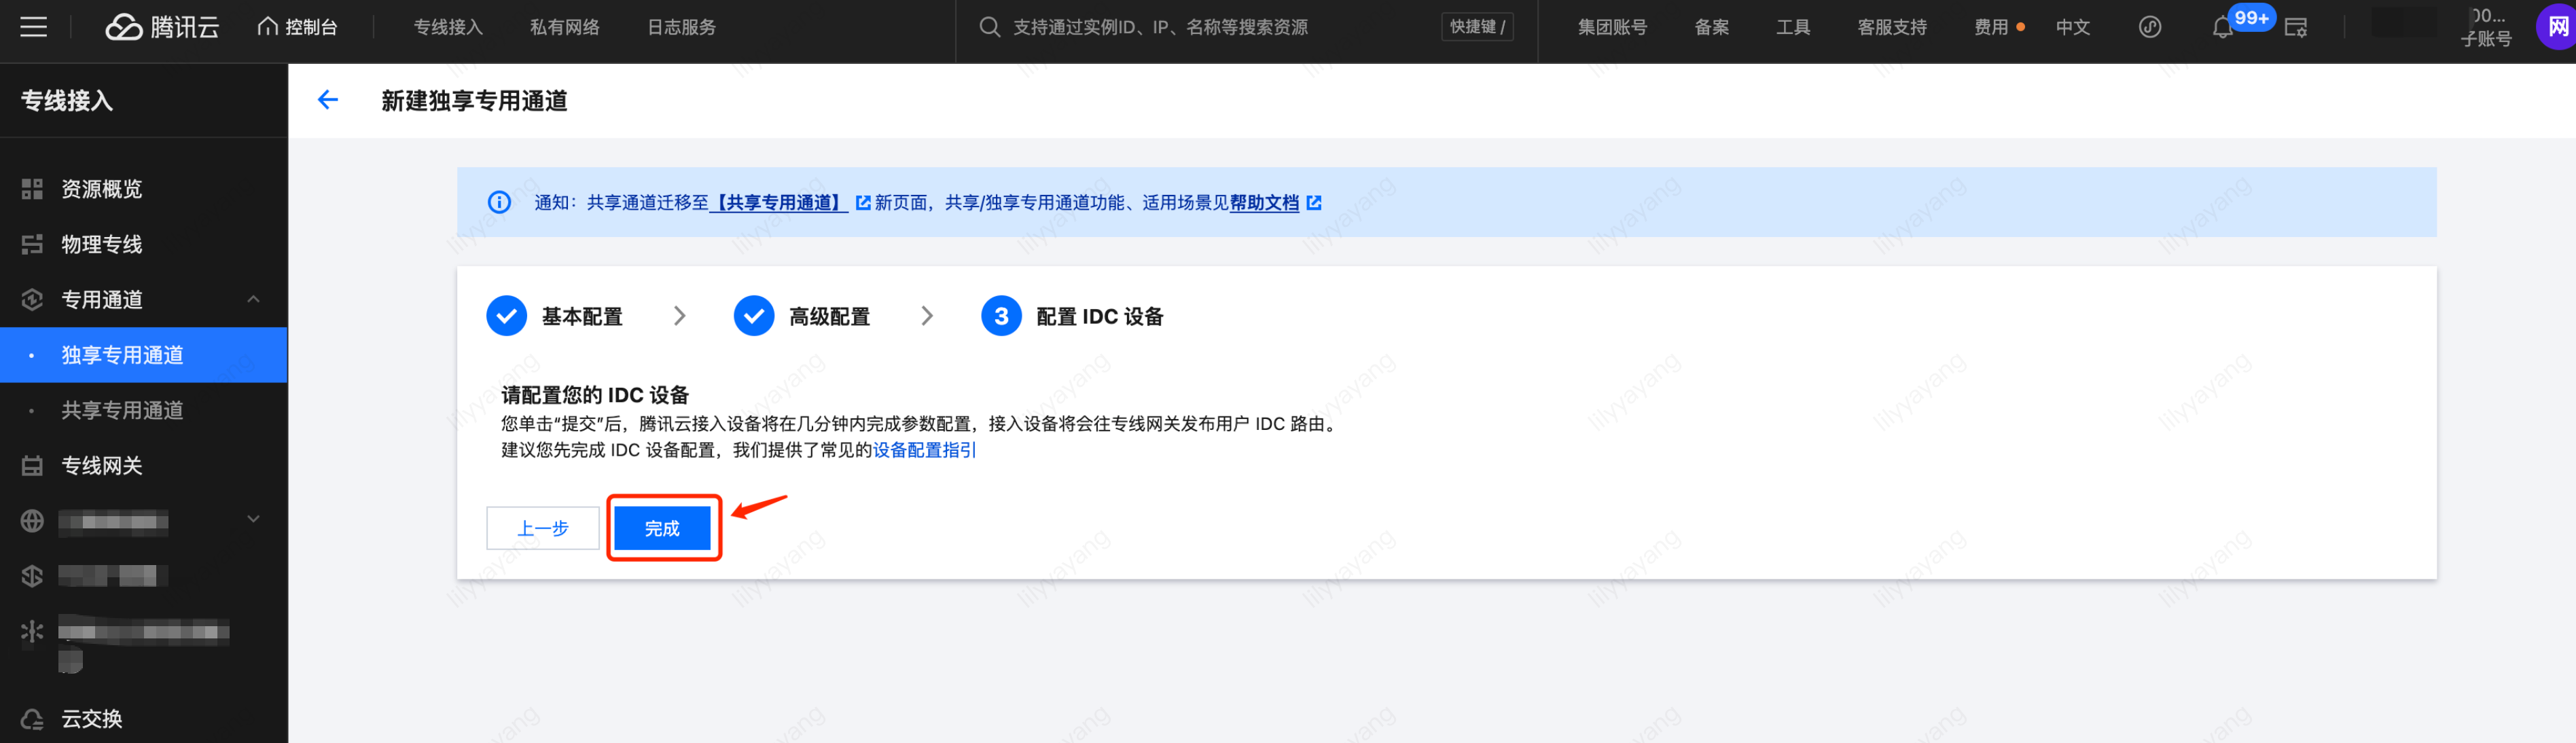The image size is (2576, 743).
Task: Click the message card icon beside bell
Action: point(2295,28)
